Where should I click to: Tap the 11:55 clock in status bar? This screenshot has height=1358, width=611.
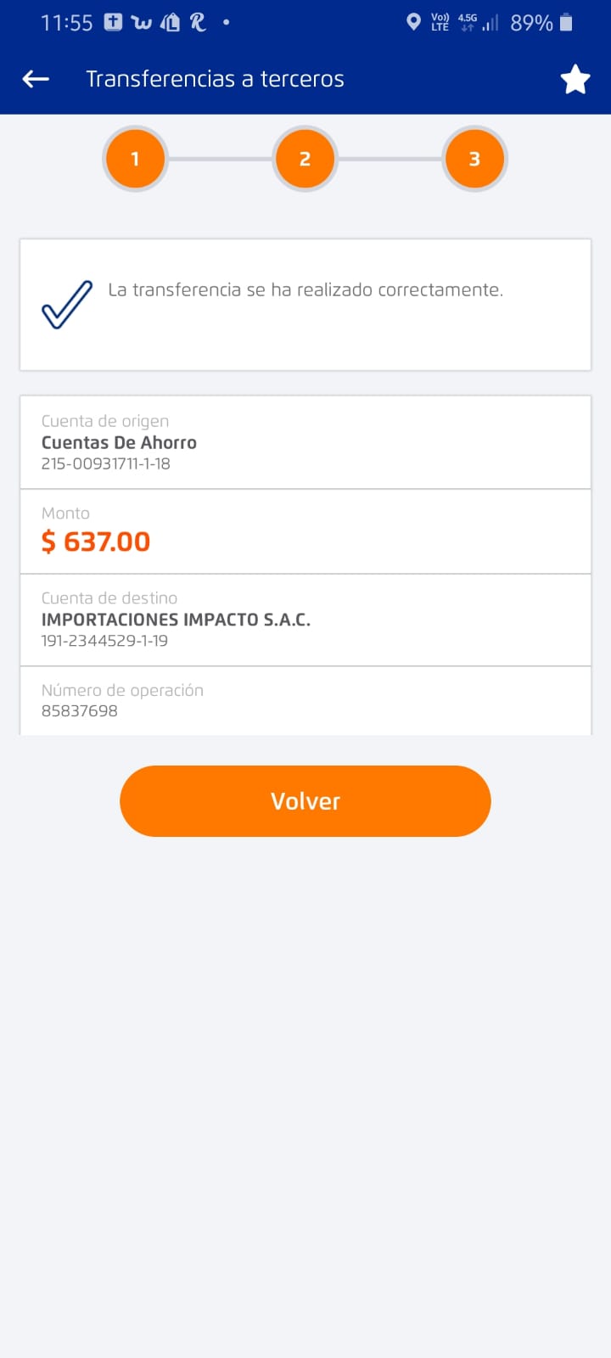click(x=66, y=23)
